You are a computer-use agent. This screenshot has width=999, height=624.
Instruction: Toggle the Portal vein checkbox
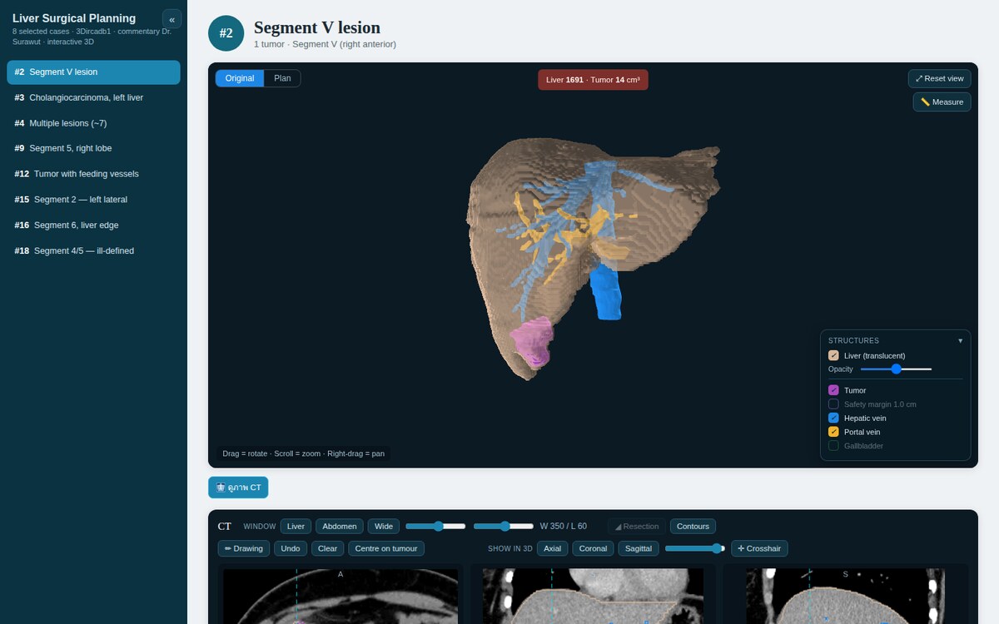(833, 432)
